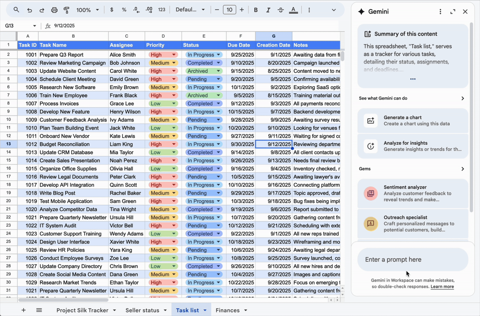Format selection as currency with dollar icon
This screenshot has height=316, width=480.
coord(112,10)
